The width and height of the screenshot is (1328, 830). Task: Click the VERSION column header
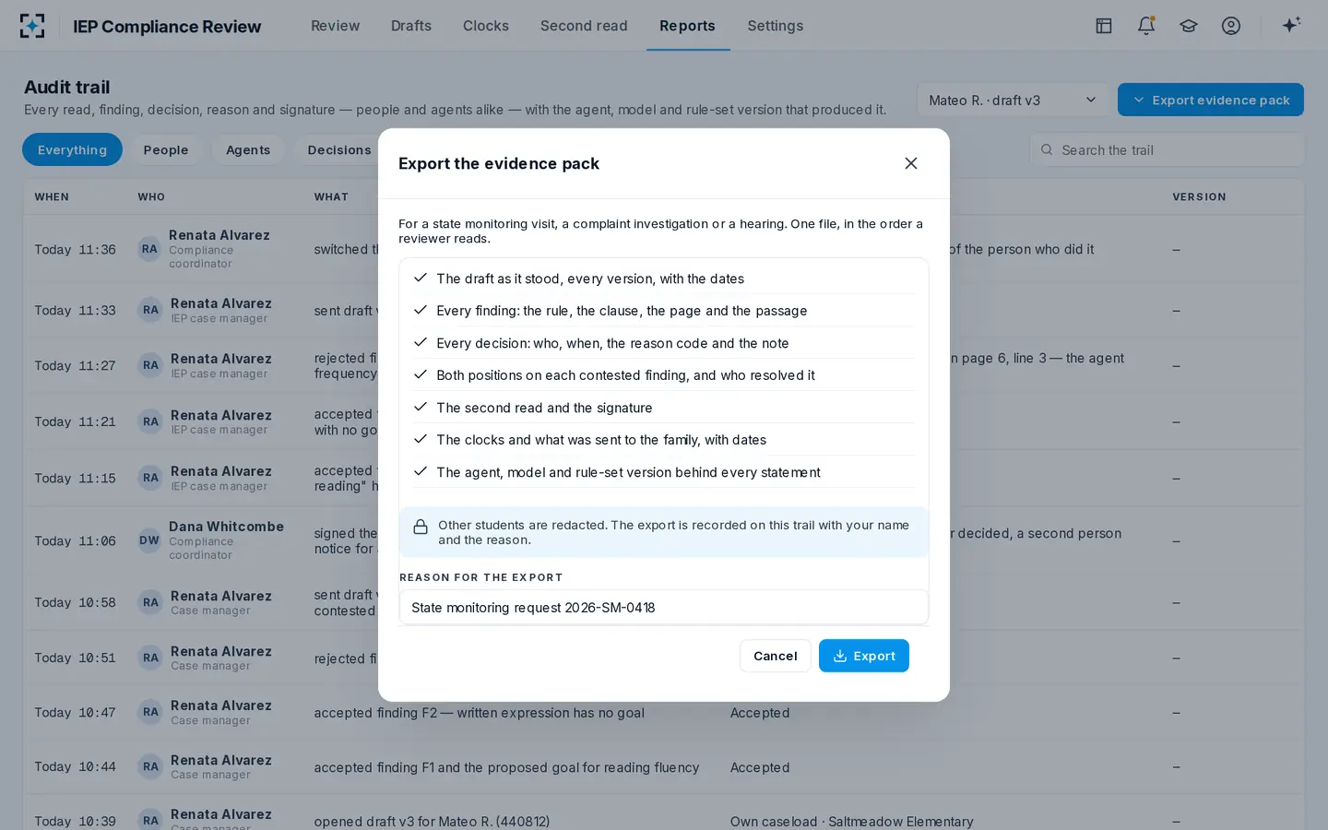(1199, 196)
